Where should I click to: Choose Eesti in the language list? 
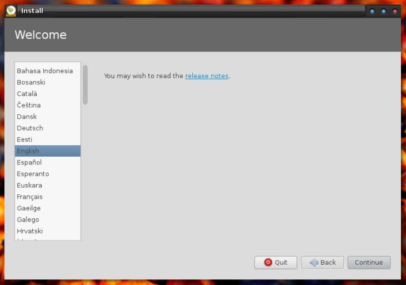48,140
